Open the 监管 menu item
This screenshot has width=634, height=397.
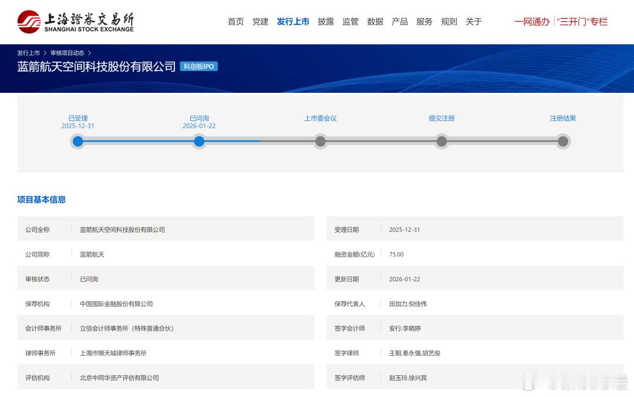350,22
